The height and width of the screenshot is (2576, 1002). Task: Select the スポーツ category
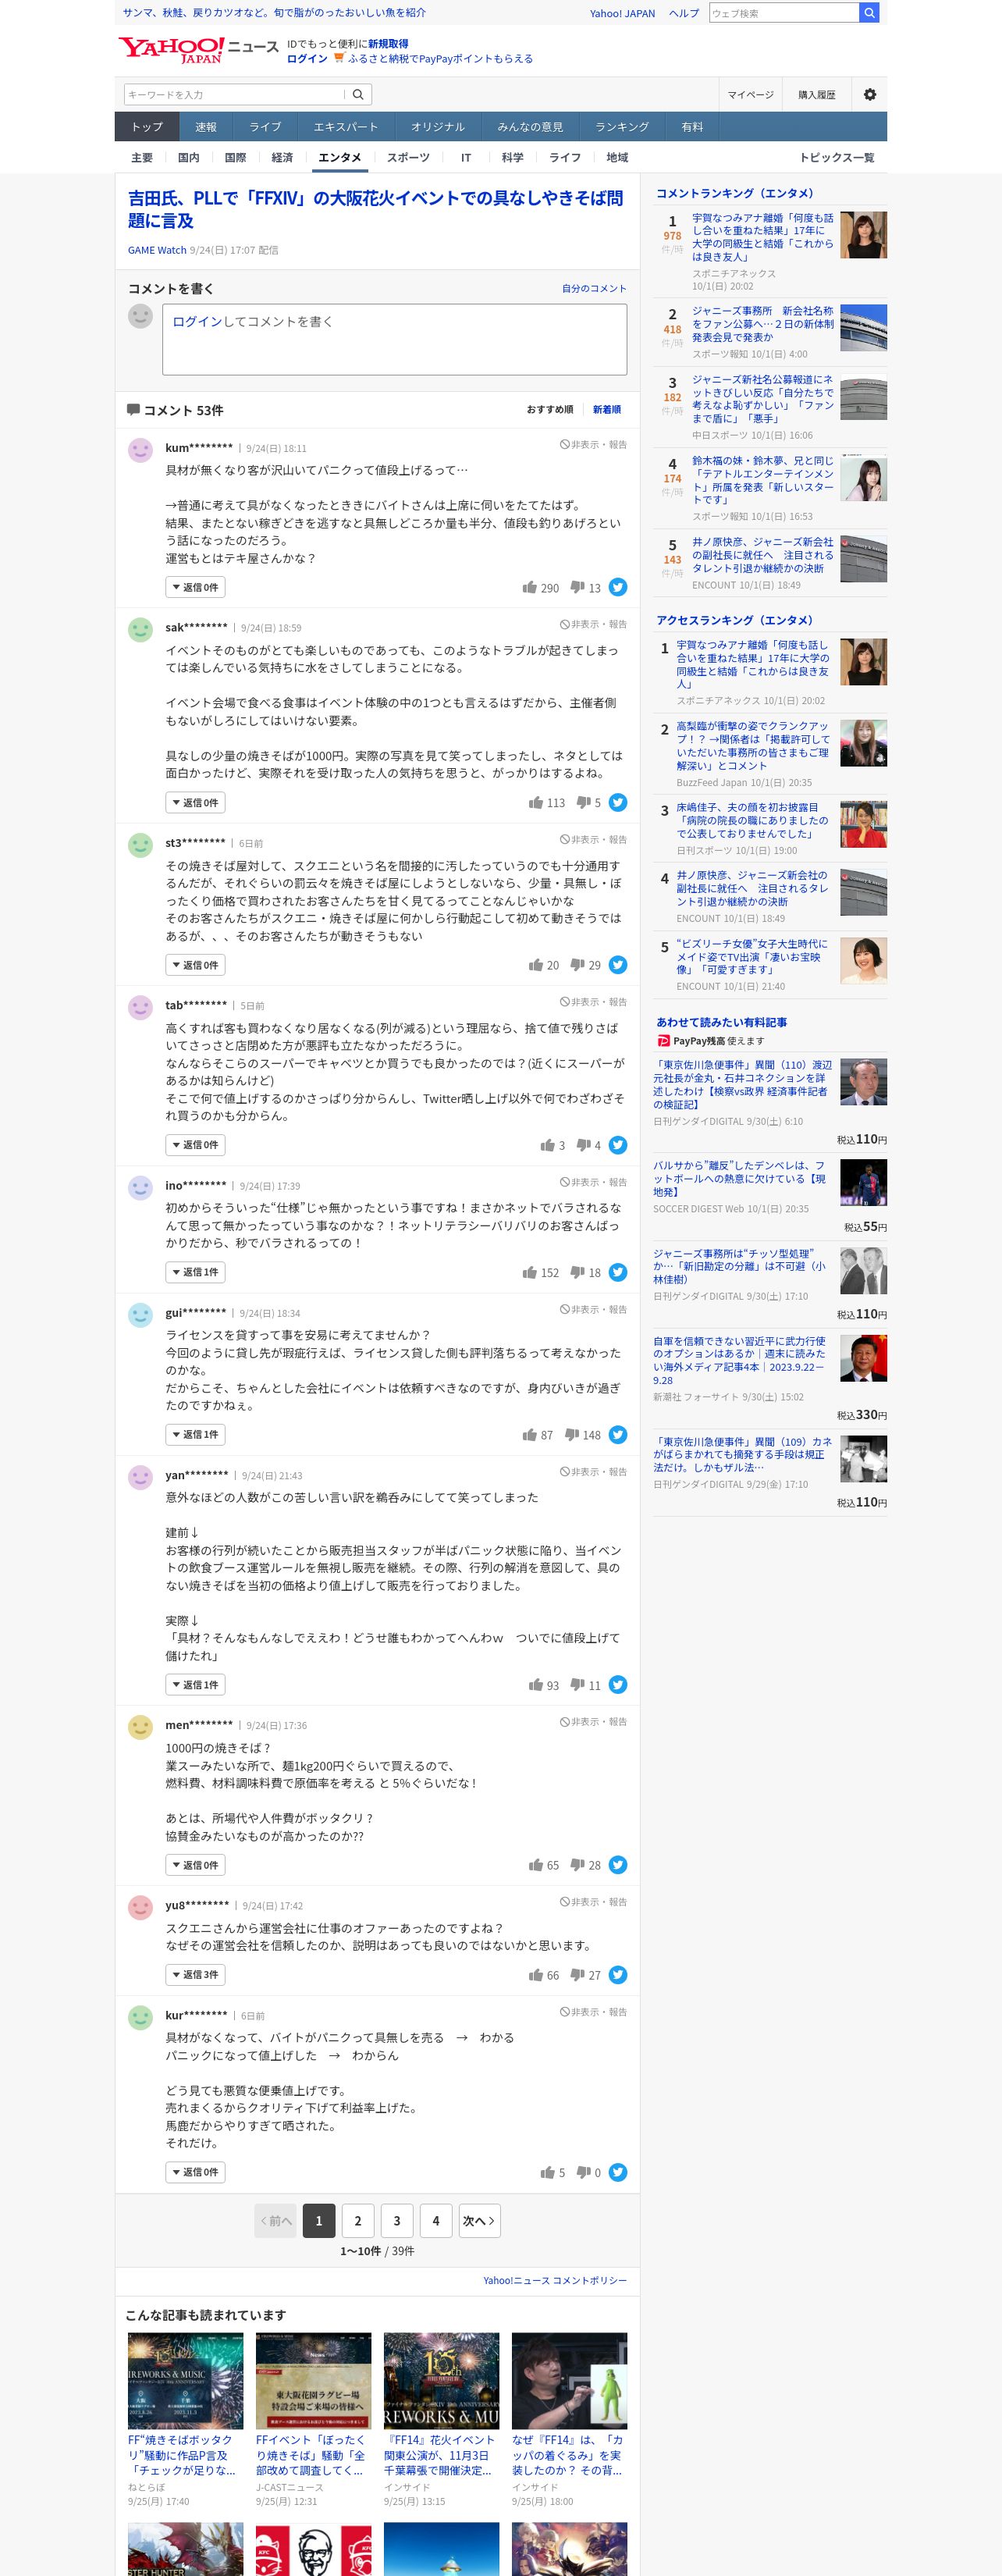click(x=408, y=157)
